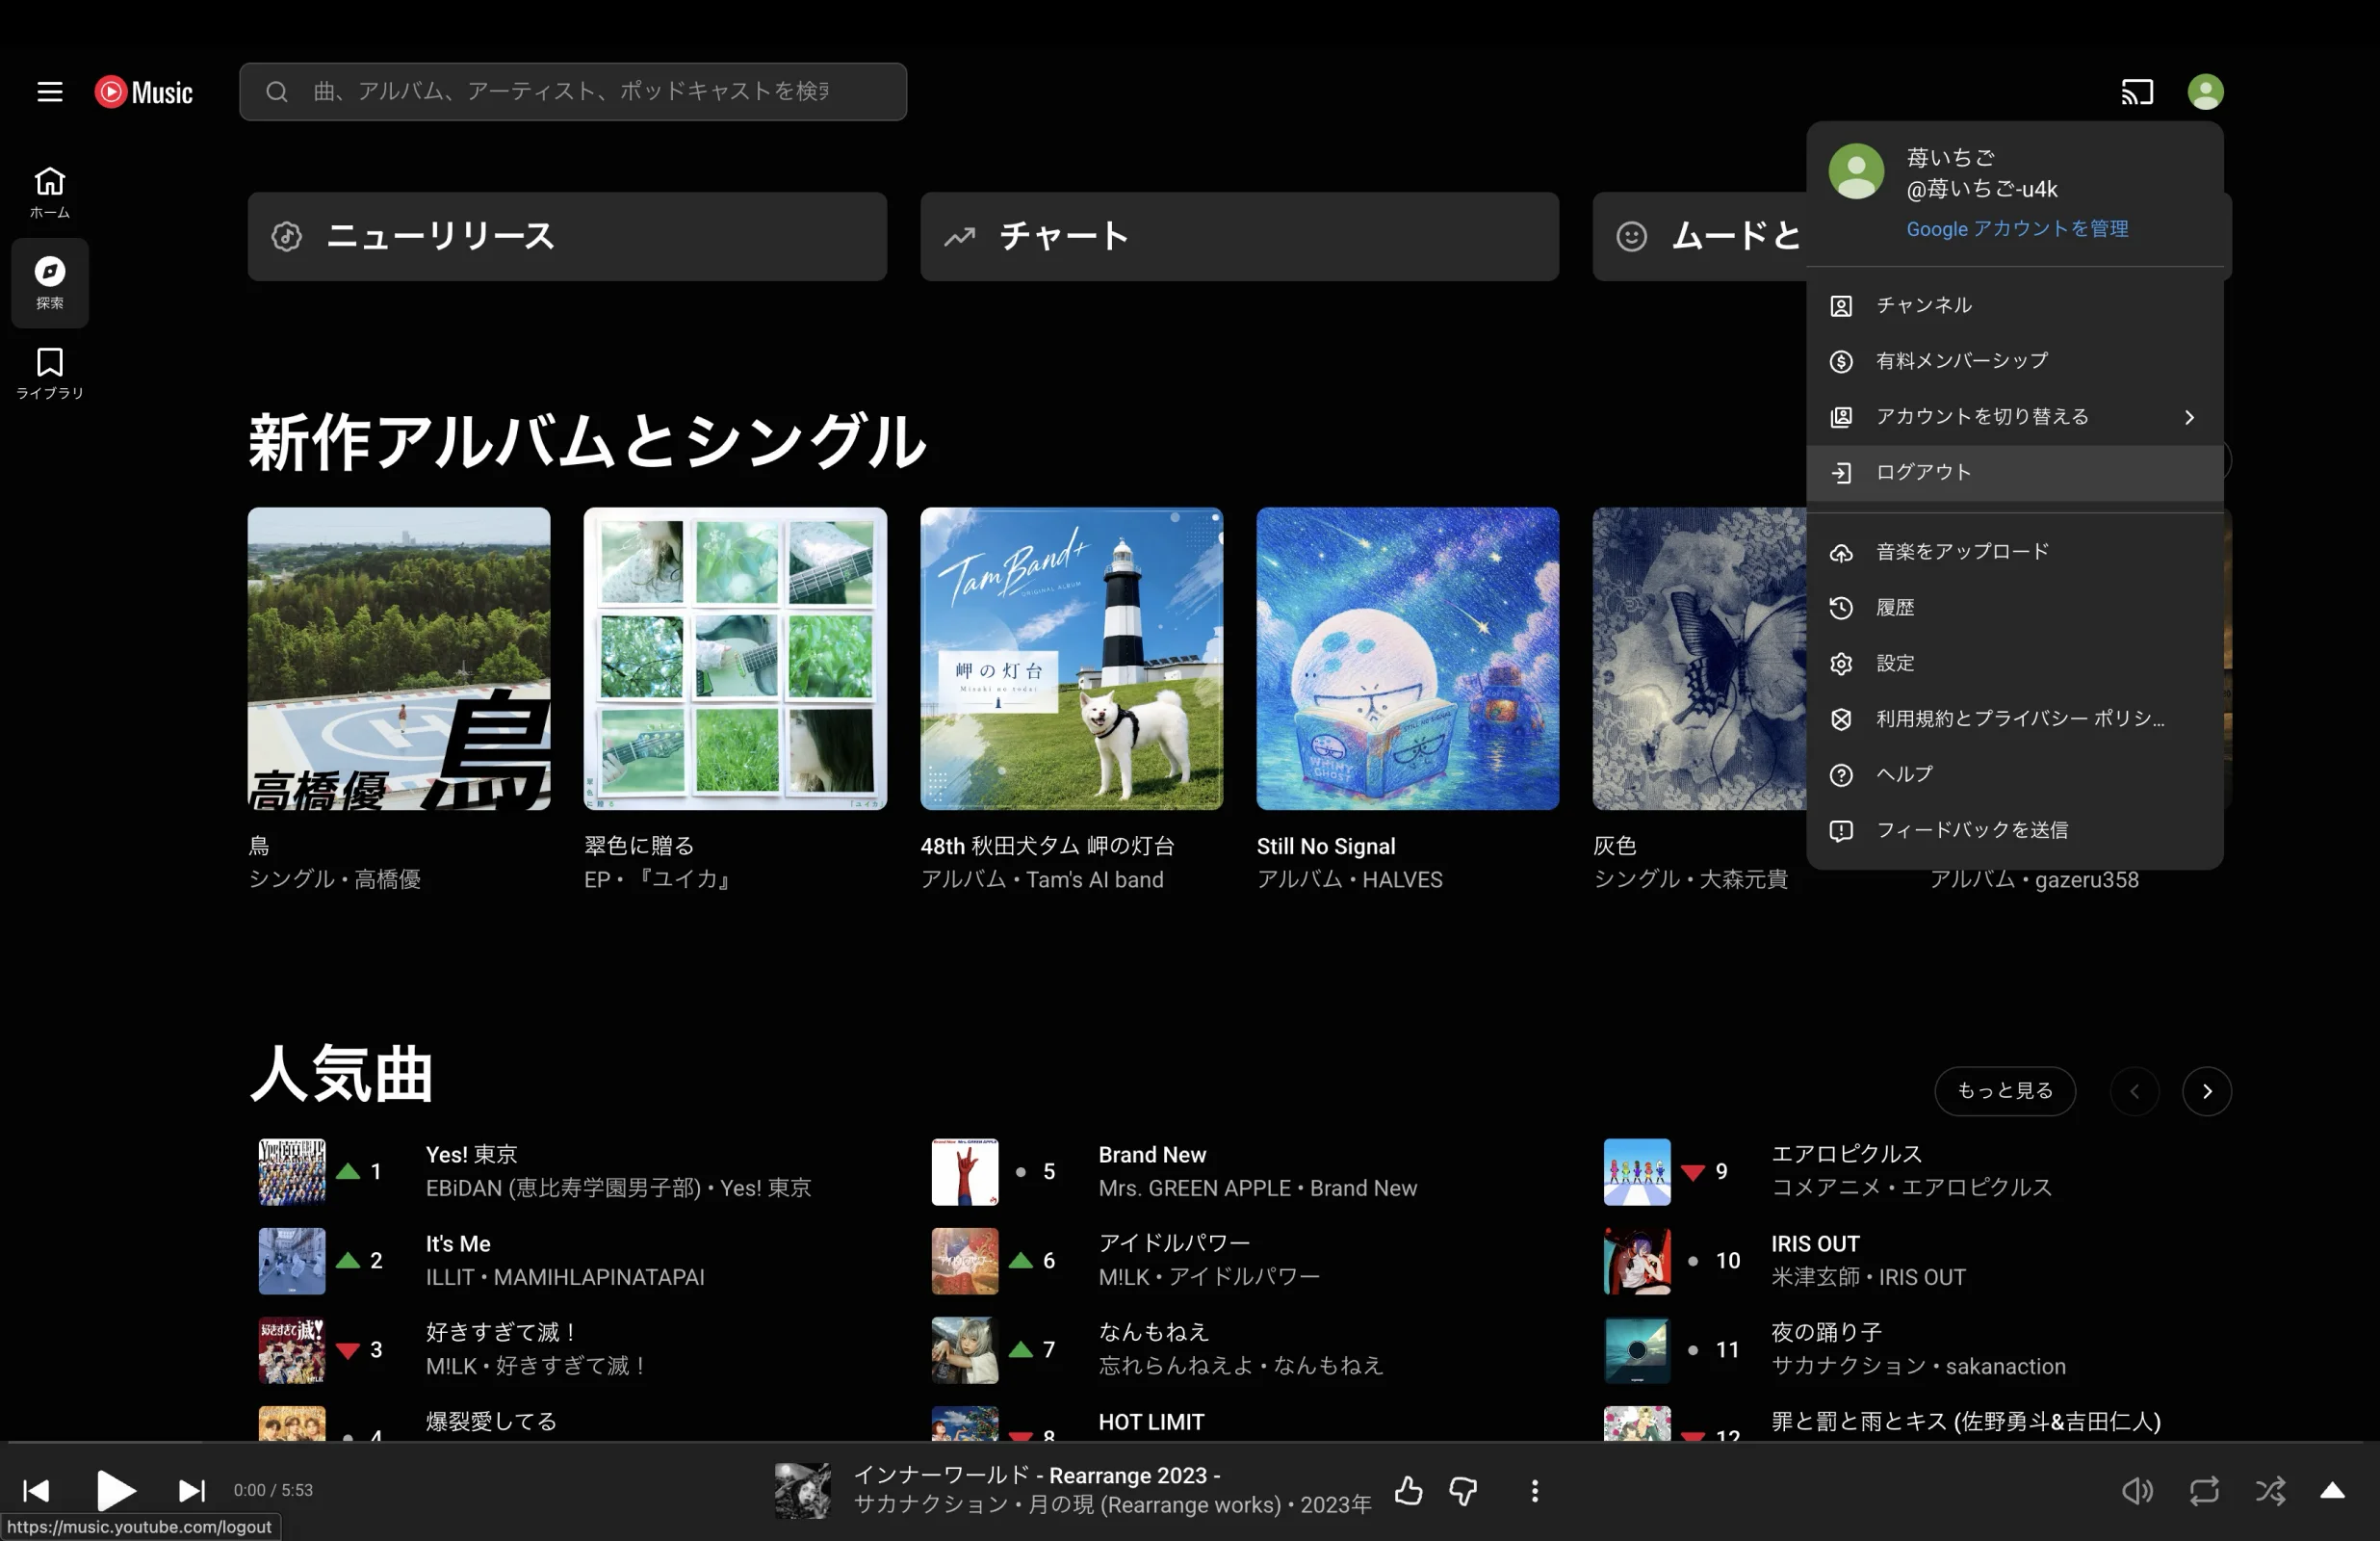The image size is (2380, 1541).
Task: Like the current song with thumbs up
Action: [1409, 1491]
